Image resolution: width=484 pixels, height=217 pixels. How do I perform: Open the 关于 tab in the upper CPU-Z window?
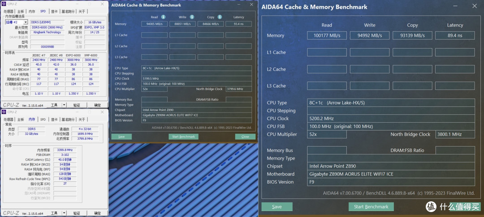(82, 11)
